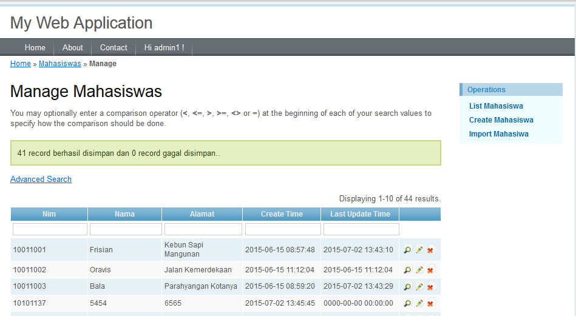
Task: Focus the Create Time filter field
Action: tap(283, 229)
